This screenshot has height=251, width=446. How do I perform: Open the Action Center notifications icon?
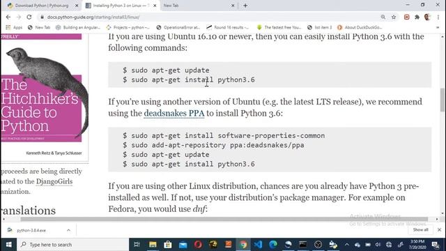point(435,245)
